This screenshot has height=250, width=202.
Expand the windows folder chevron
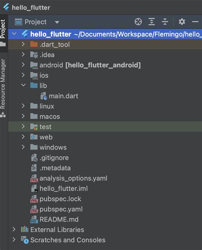pos(23,147)
